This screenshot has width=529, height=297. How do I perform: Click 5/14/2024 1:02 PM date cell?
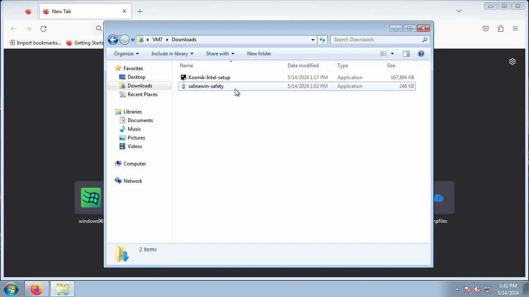[x=307, y=86]
